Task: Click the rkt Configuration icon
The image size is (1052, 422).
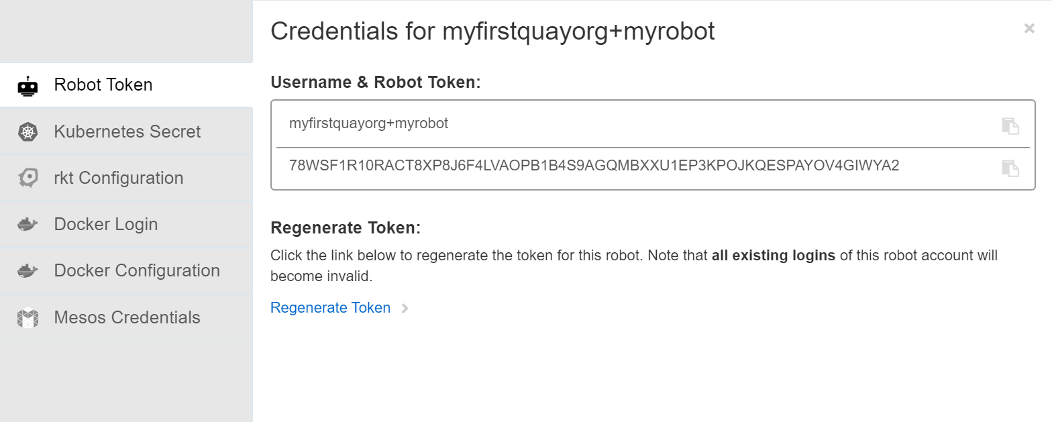Action: click(28, 178)
